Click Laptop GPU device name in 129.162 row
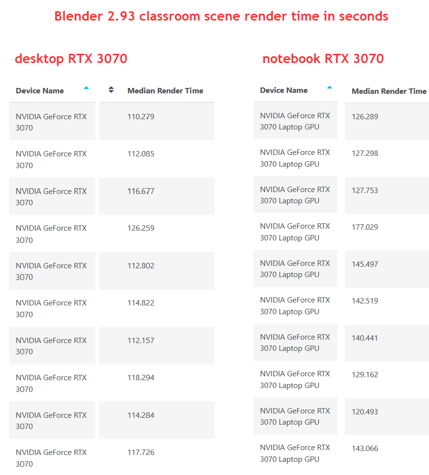The image size is (429, 475). pyautogui.click(x=295, y=380)
